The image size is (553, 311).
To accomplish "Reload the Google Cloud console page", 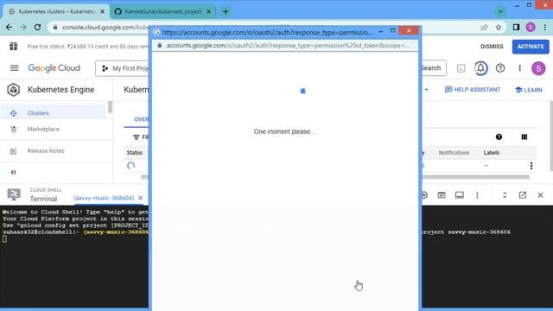I will click(x=37, y=27).
